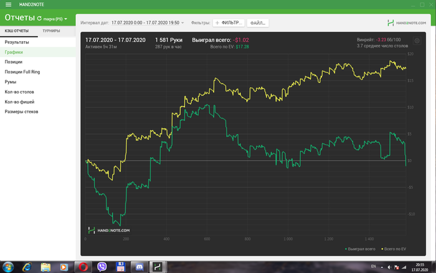This screenshot has width=436, height=273.
Task: Click the EN language indicator
Action: pos(374,267)
